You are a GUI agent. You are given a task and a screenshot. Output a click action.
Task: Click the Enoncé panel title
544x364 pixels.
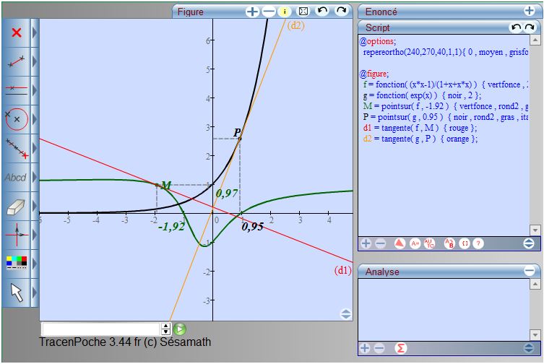(x=381, y=12)
